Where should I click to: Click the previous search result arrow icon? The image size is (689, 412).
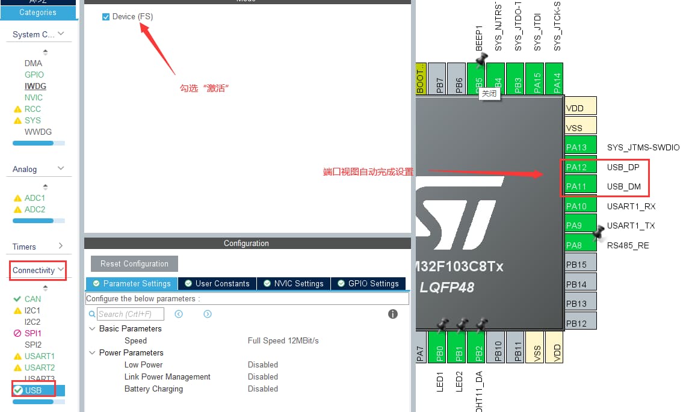(179, 314)
